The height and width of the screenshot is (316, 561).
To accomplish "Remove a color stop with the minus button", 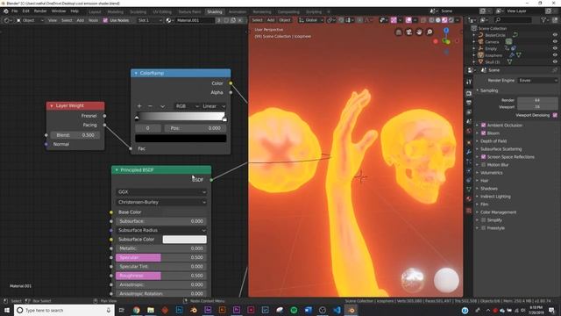I will [x=150, y=106].
